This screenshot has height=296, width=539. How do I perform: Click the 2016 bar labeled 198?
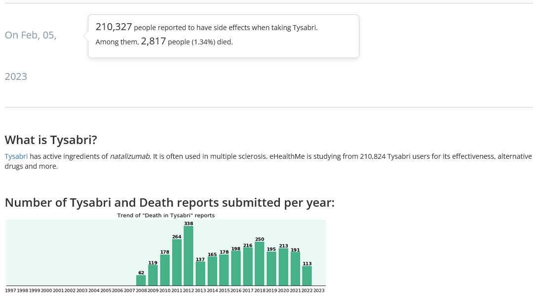[x=236, y=268]
